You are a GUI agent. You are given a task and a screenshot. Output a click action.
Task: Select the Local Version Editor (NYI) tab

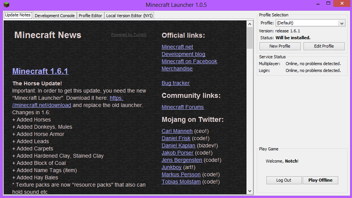[x=129, y=16]
